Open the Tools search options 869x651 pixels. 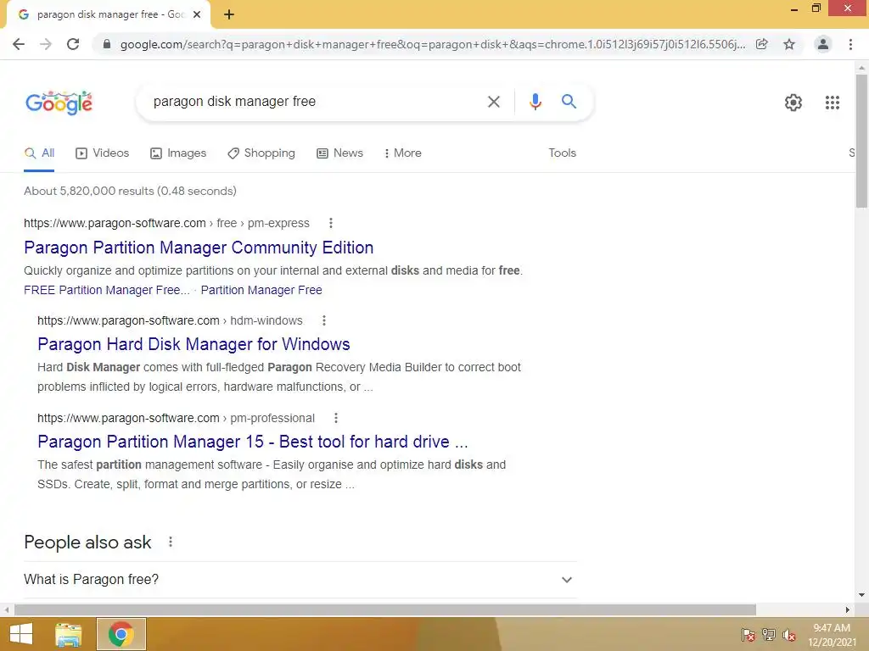[x=562, y=153]
